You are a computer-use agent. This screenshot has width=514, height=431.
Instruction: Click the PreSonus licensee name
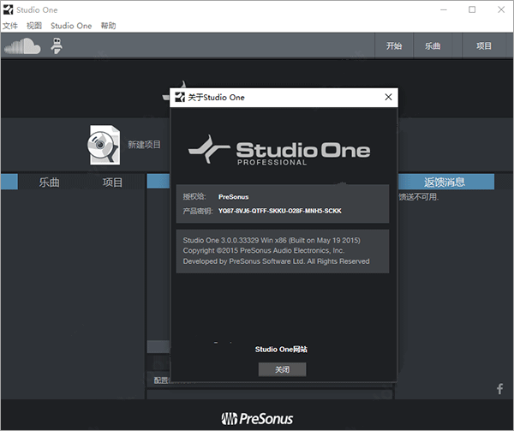click(x=233, y=197)
